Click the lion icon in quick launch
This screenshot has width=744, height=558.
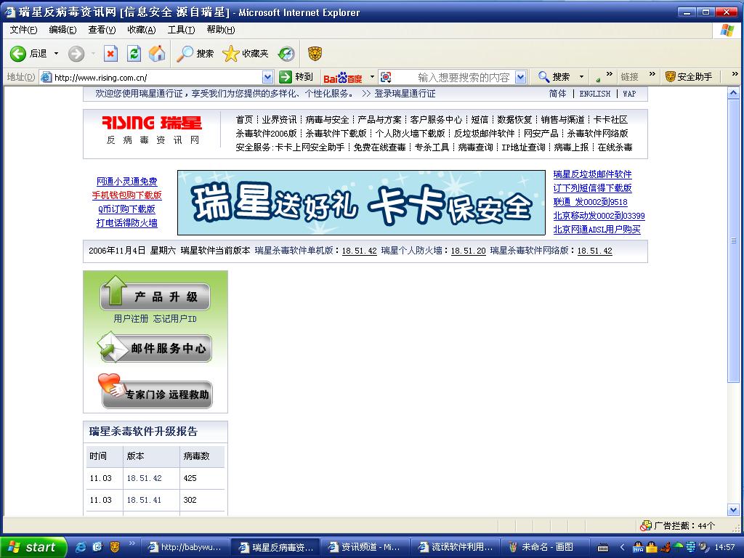[114, 547]
